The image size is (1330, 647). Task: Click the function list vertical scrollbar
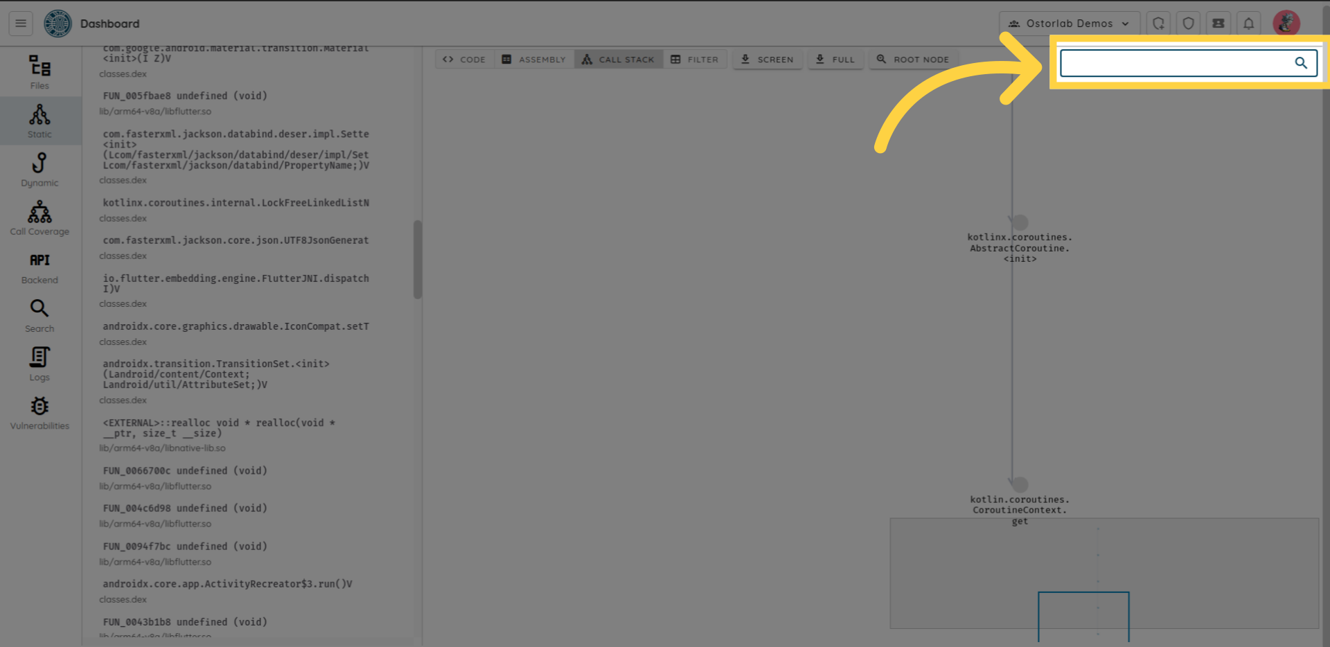tap(418, 260)
